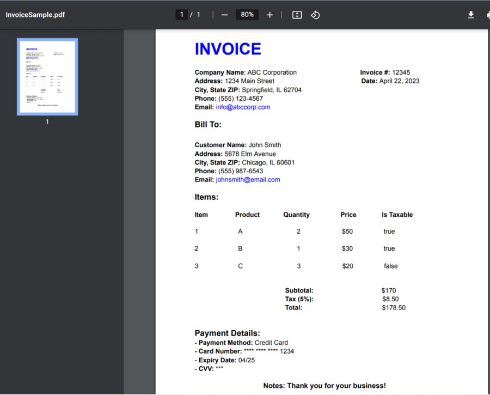The height and width of the screenshot is (395, 490).
Task: Download InvoiceSample.pdf
Action: click(x=471, y=15)
